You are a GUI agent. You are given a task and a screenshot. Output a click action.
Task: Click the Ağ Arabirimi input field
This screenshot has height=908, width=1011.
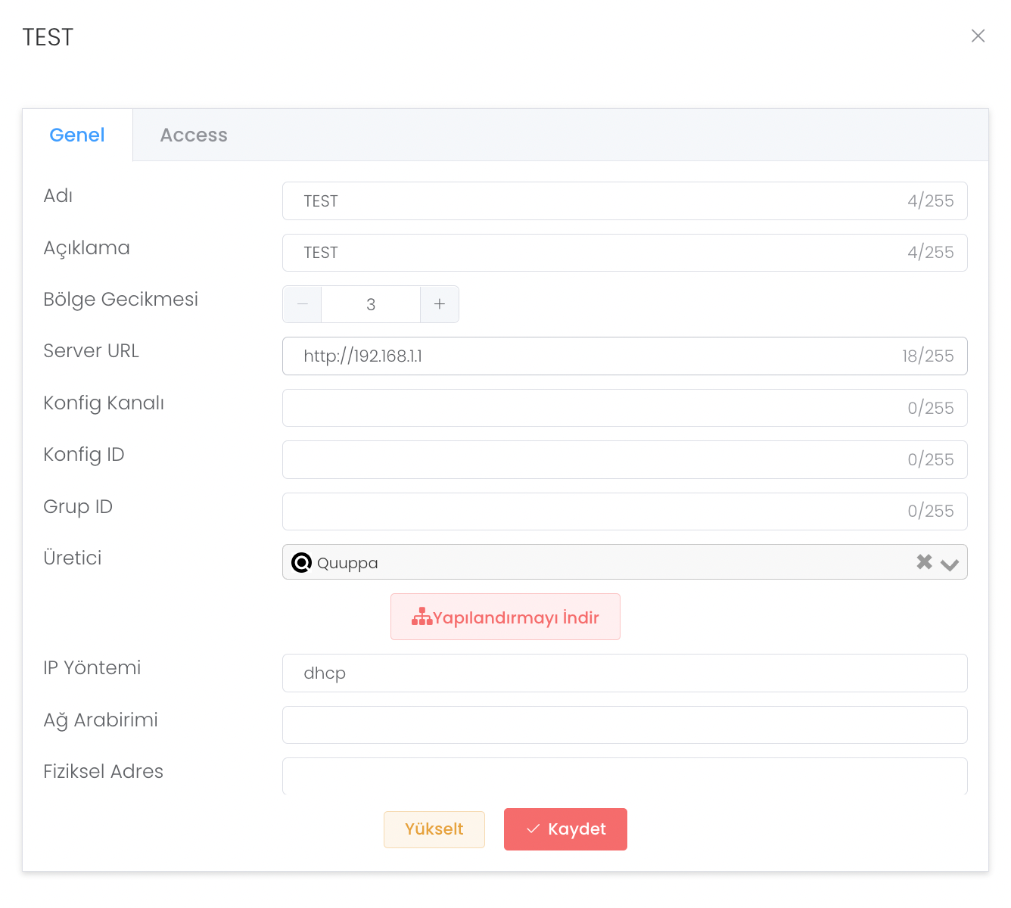(624, 725)
